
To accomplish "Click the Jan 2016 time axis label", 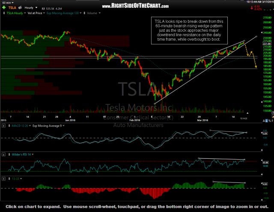I will coord(70,120).
